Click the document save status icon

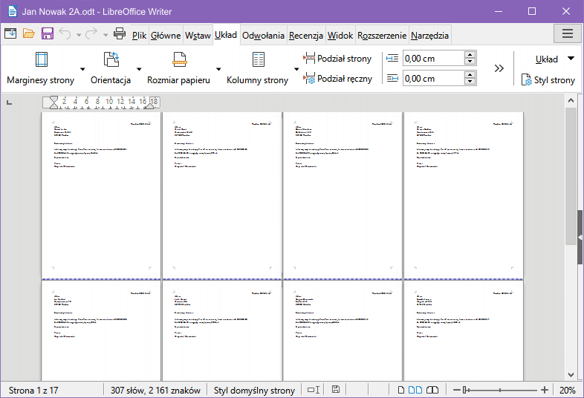point(337,390)
